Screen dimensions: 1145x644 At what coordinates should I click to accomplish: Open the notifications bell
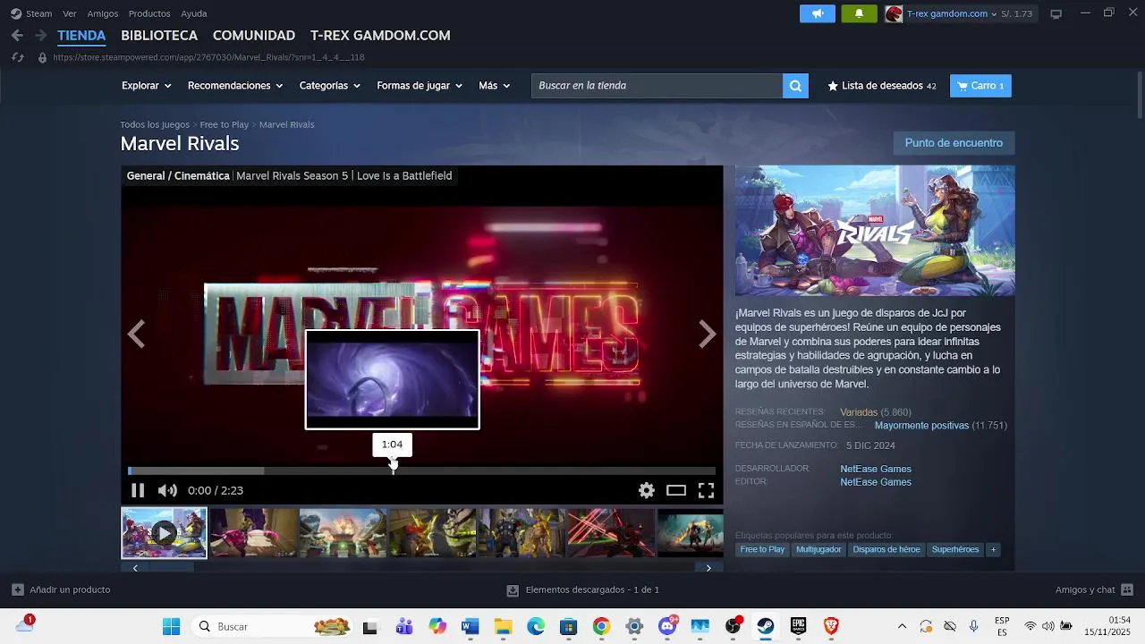coord(860,13)
